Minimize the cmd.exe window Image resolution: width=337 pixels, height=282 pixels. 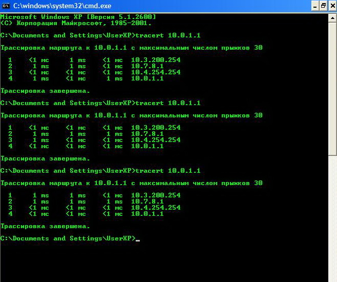[314, 6]
